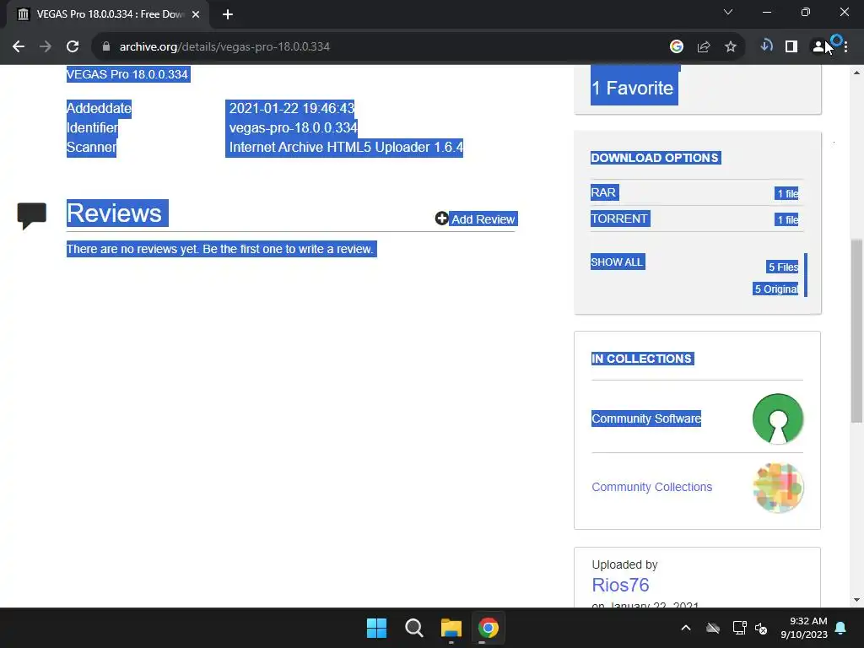Click the 1 Favorite text

633,88
